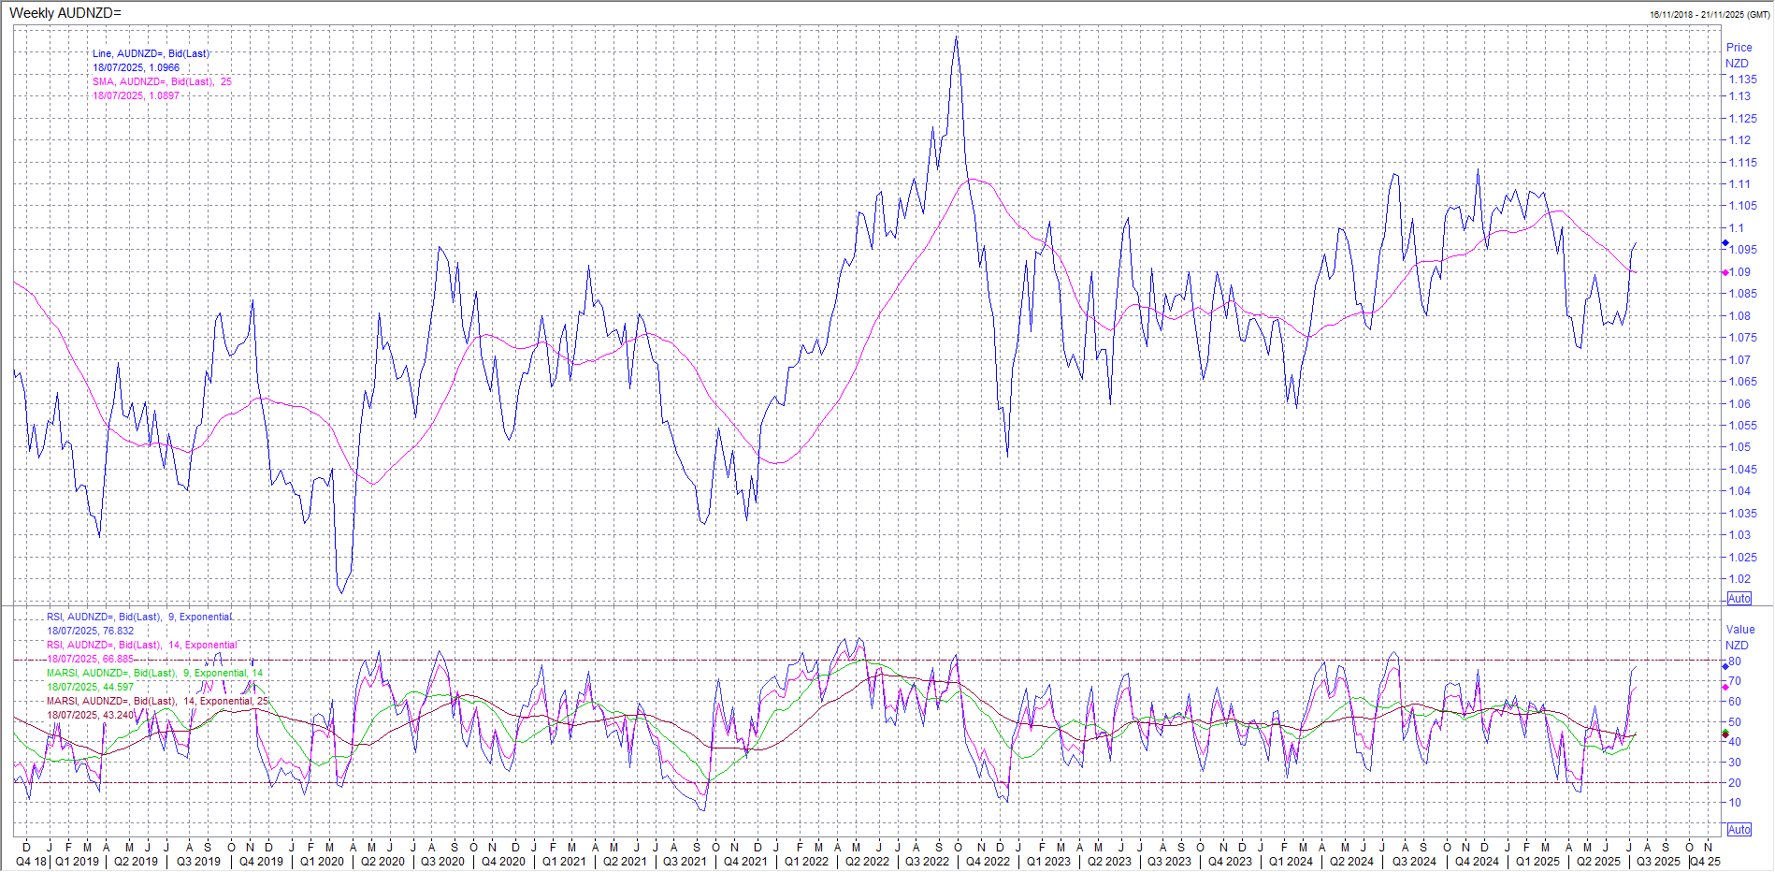Screen dimensions: 1775x872
Task: Click the Q1 2019 label on time axis
Action: pos(77,862)
